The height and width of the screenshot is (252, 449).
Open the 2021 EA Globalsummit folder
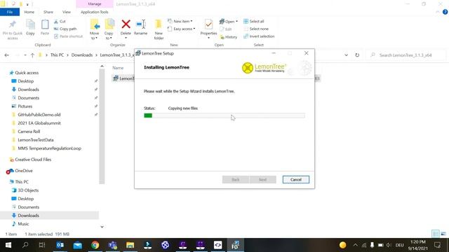(x=39, y=123)
